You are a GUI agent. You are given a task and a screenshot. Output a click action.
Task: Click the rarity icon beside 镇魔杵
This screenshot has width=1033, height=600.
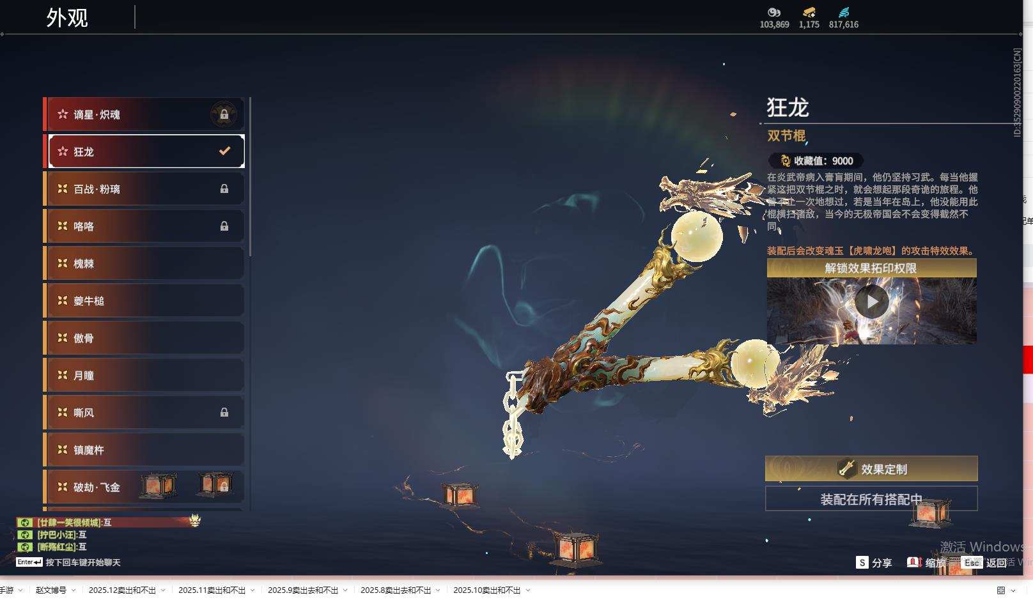(63, 449)
